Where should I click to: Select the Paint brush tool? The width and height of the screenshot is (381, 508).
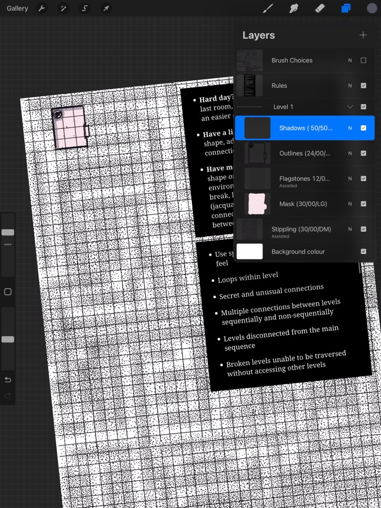click(268, 8)
